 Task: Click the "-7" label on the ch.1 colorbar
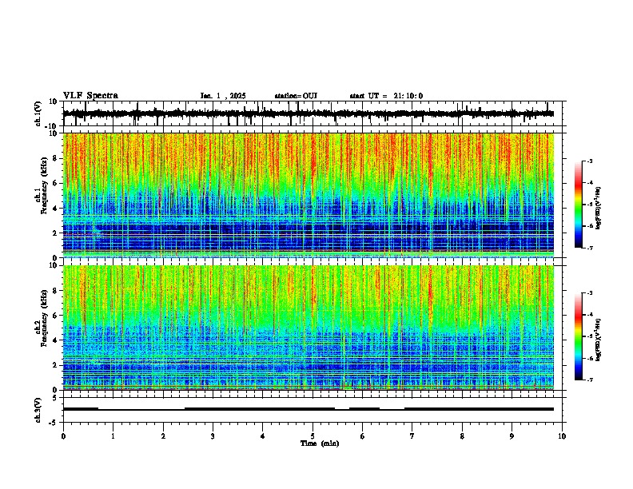(589, 248)
